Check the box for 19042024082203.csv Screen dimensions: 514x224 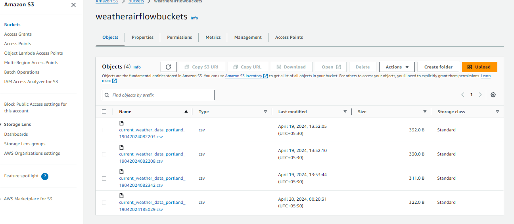pos(104,130)
